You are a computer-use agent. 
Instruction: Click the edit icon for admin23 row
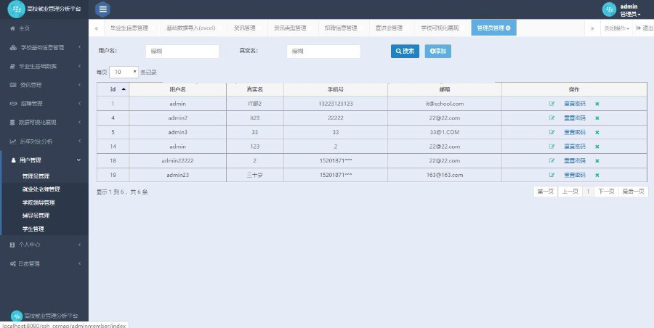click(x=552, y=175)
